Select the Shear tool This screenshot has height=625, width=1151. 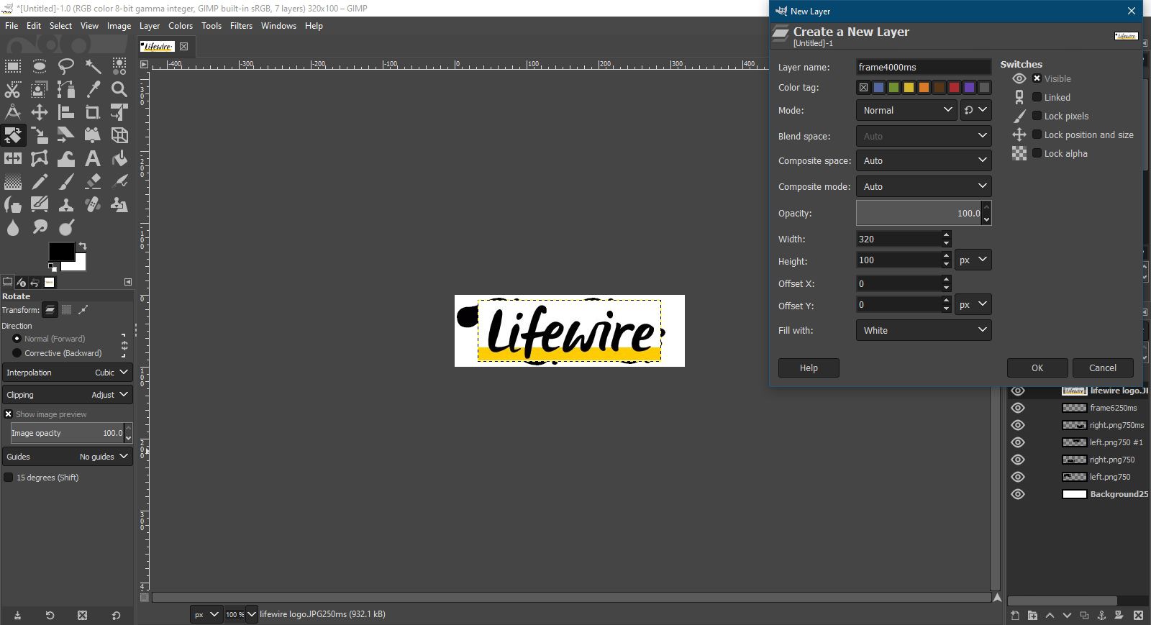(66, 135)
